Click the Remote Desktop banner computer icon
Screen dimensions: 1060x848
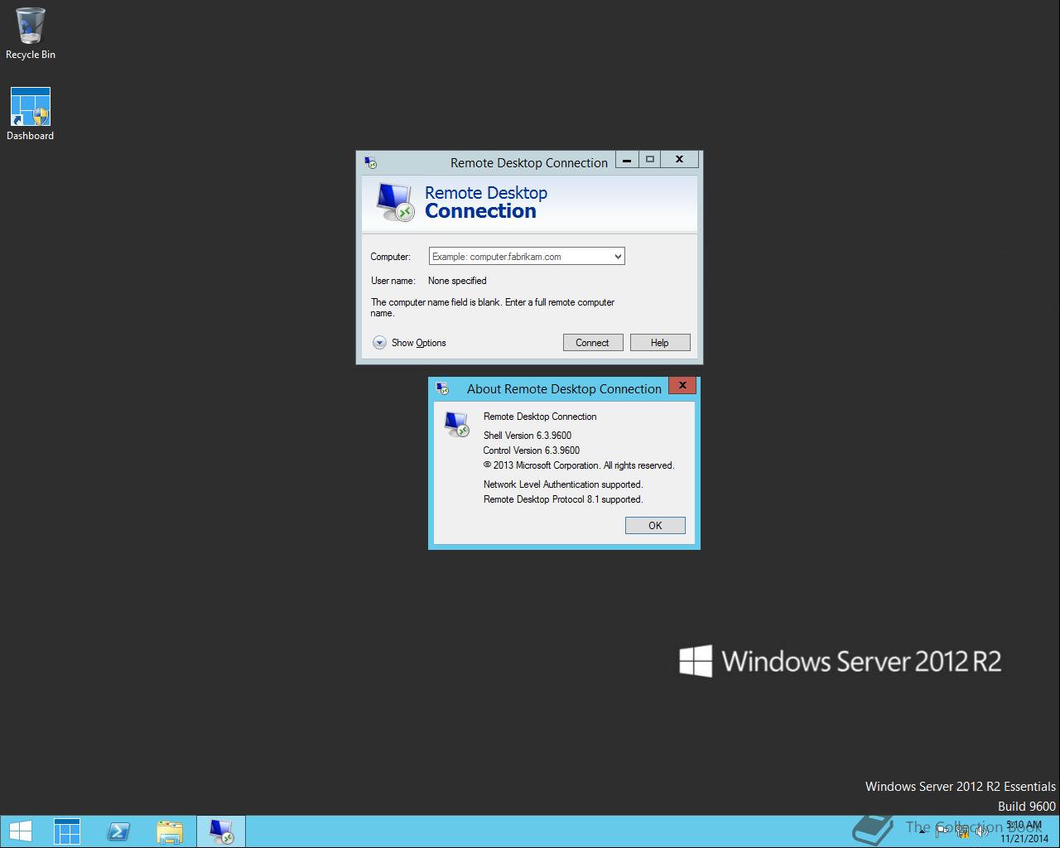click(394, 203)
